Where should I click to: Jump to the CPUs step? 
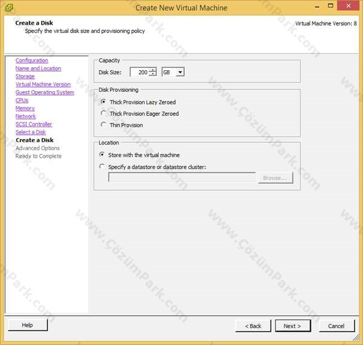22,100
